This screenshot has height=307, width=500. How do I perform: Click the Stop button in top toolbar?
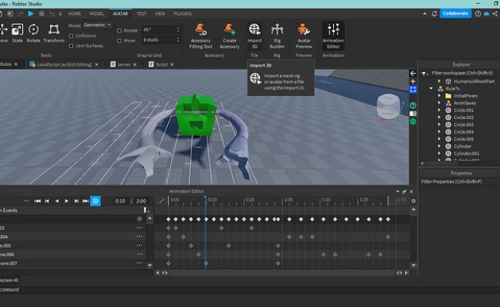pyautogui.click(x=42, y=14)
